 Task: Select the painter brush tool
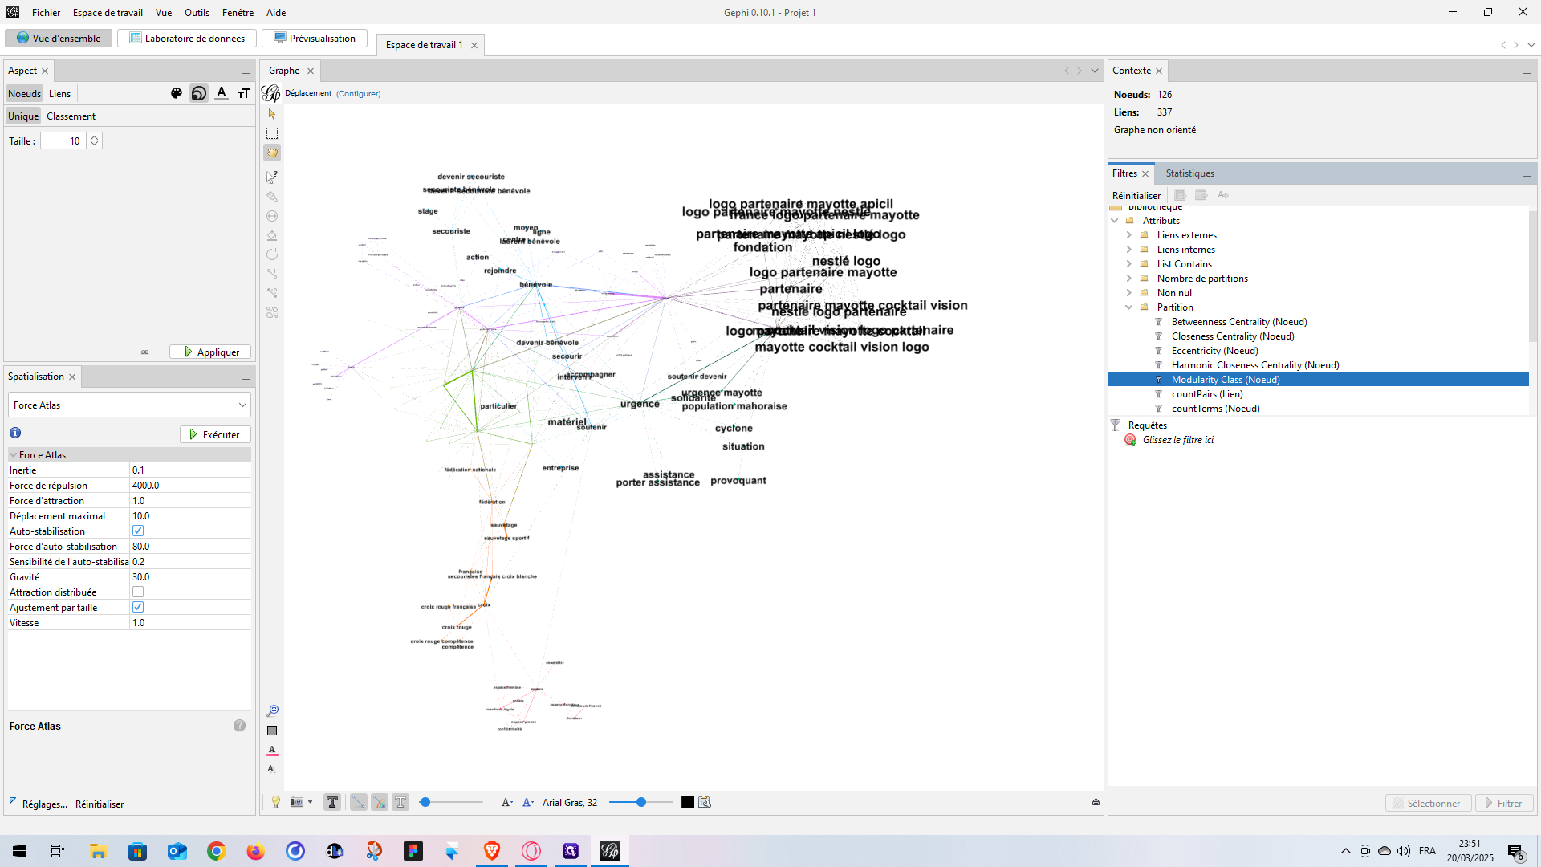tap(272, 197)
